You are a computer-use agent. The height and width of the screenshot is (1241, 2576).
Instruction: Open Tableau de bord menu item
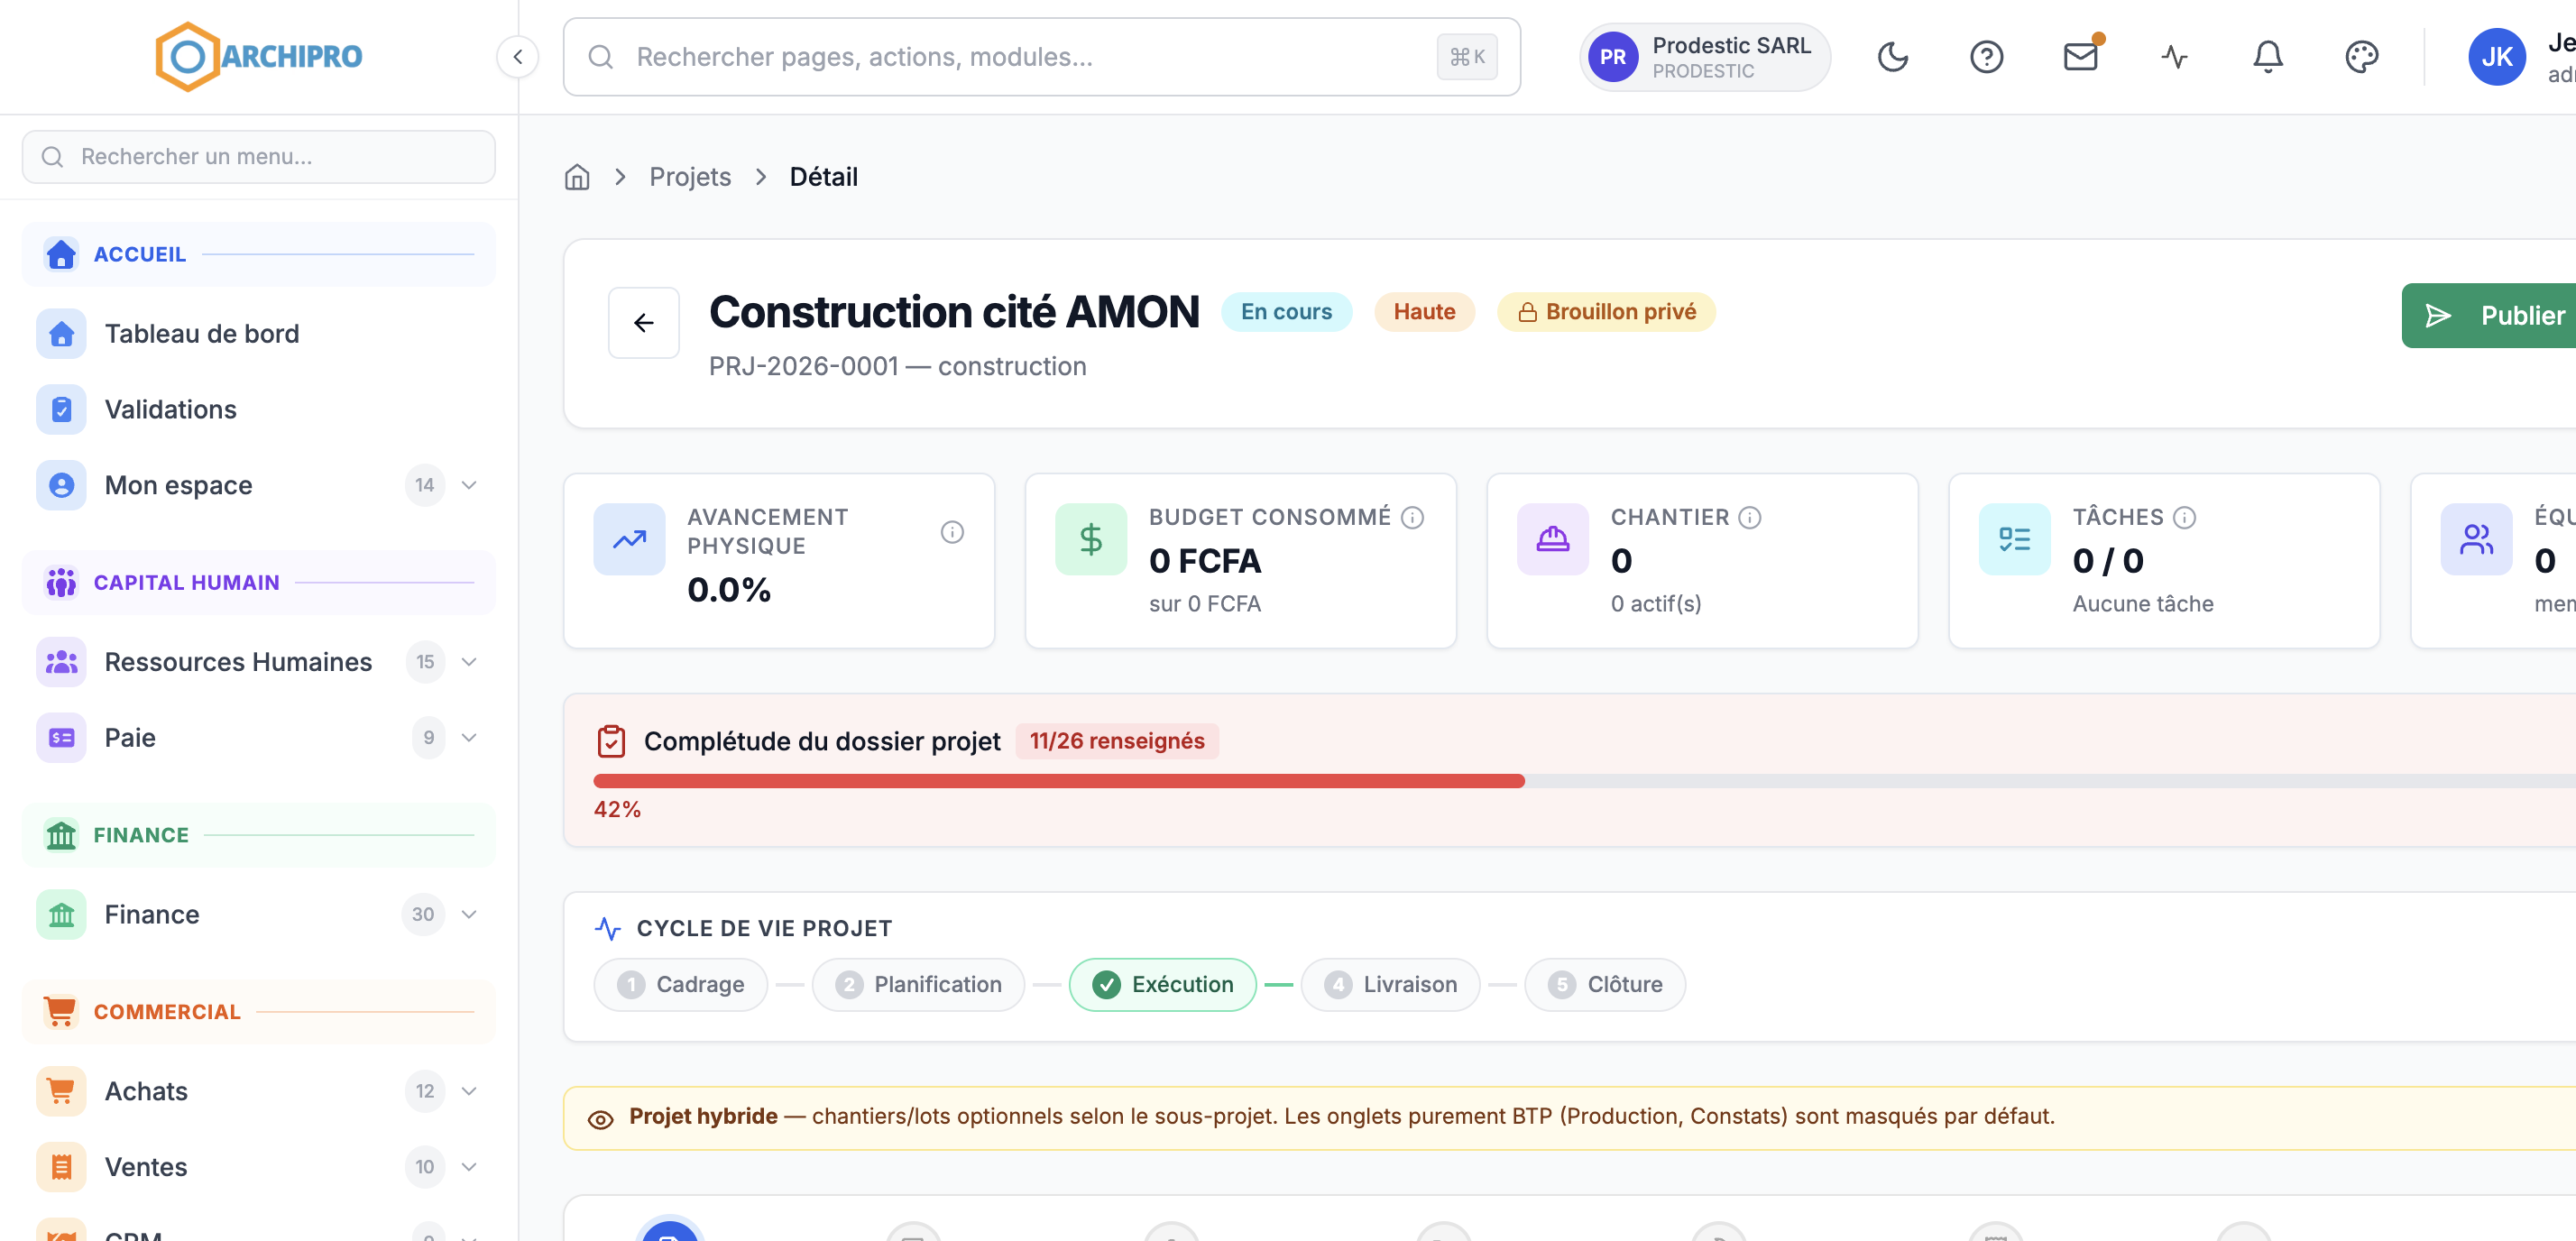258,333
